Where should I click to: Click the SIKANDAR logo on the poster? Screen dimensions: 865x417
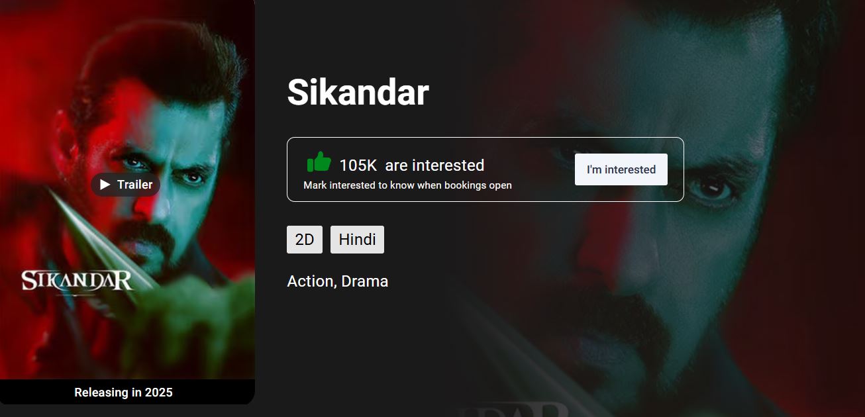[x=77, y=281]
